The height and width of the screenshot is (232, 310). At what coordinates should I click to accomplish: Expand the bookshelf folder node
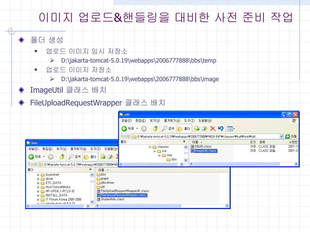[x=38, y=175]
